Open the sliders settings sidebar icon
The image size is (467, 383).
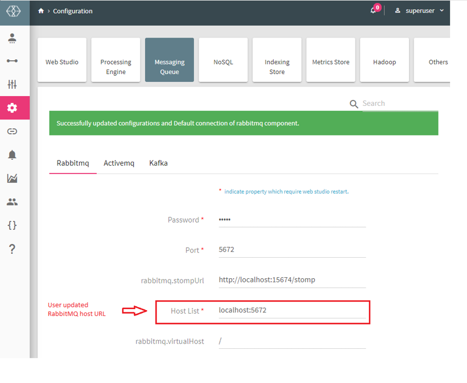pyautogui.click(x=12, y=84)
